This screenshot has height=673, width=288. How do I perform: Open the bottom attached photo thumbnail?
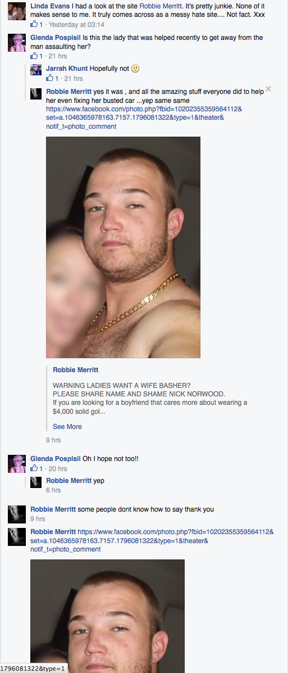(x=107, y=616)
